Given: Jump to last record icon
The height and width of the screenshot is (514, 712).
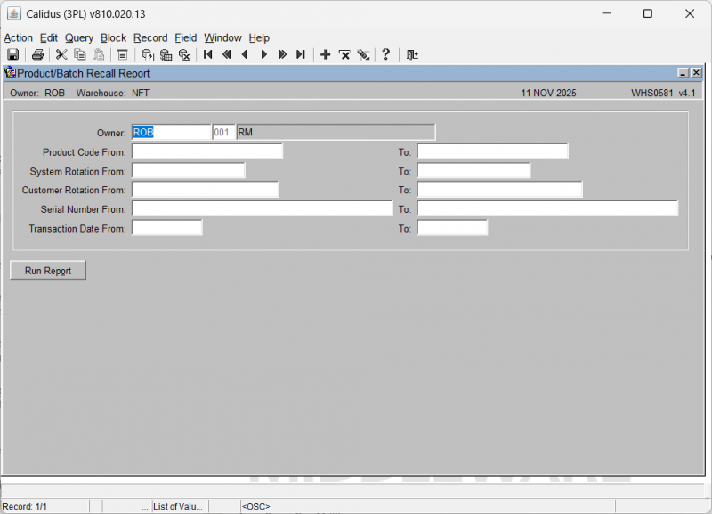Looking at the screenshot, I should [x=301, y=54].
